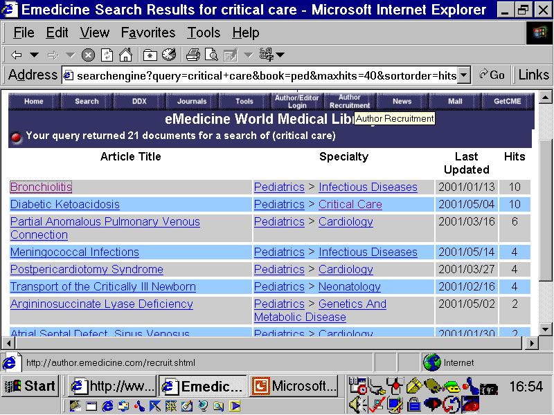Open the Mall navigation tab

tap(455, 101)
